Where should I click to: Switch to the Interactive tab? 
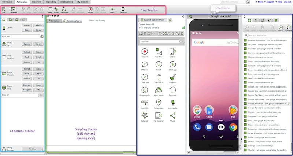tap(7, 2)
